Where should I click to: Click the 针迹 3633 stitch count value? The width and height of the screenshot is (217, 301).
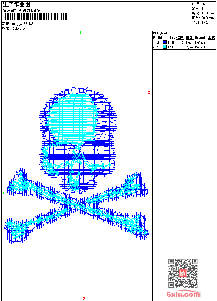click(x=205, y=4)
